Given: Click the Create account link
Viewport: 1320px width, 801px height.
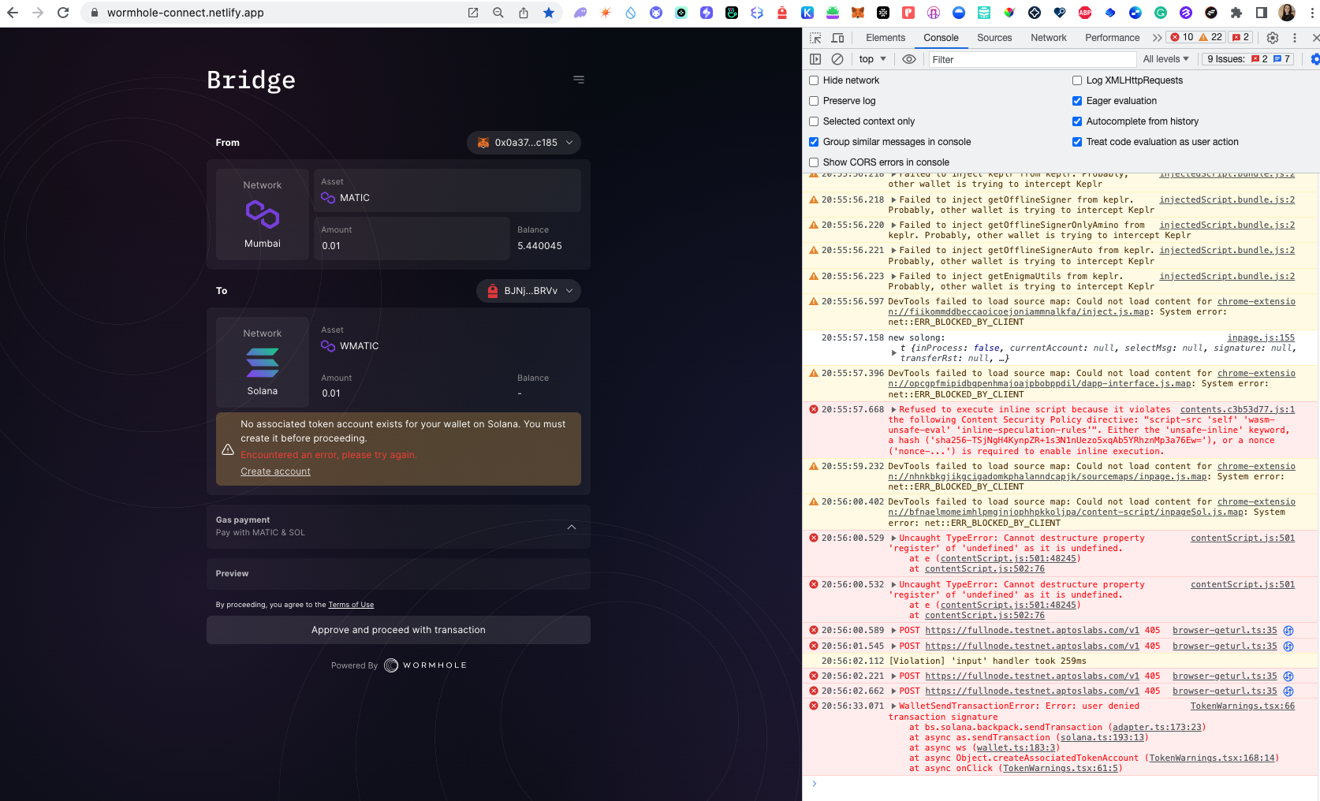Looking at the screenshot, I should [x=274, y=471].
